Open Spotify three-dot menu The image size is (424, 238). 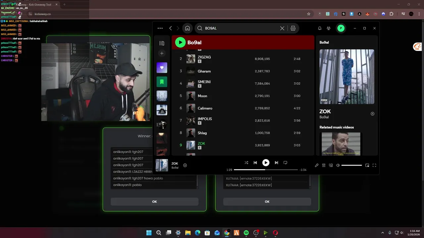(160, 28)
